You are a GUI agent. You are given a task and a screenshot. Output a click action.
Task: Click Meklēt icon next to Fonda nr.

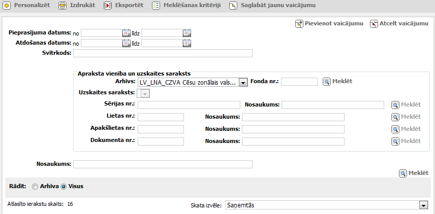[327, 82]
